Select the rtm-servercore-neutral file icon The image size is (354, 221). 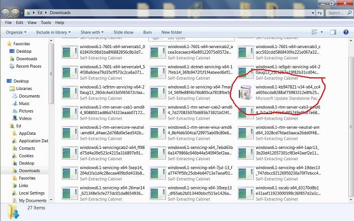(70, 133)
